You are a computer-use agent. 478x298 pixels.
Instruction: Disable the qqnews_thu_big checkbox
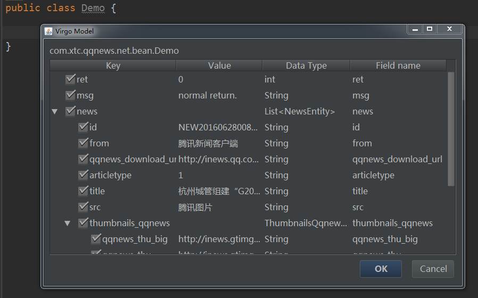click(96, 239)
